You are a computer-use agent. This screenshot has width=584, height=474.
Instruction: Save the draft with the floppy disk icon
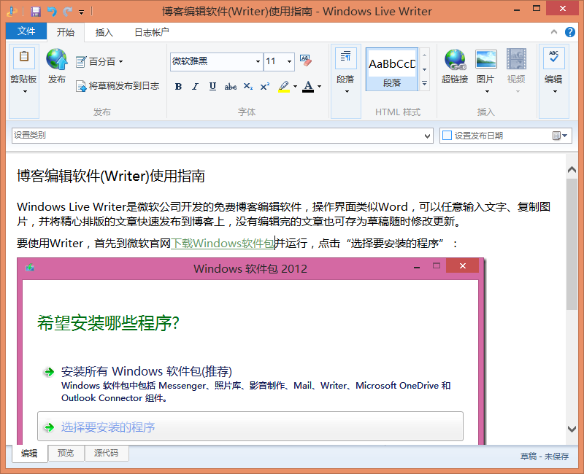tap(35, 12)
